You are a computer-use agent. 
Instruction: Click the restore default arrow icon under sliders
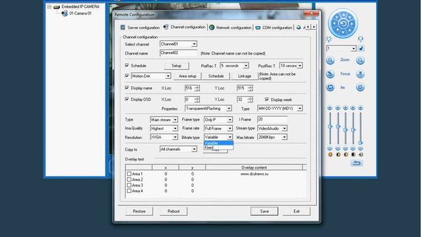[357, 163]
